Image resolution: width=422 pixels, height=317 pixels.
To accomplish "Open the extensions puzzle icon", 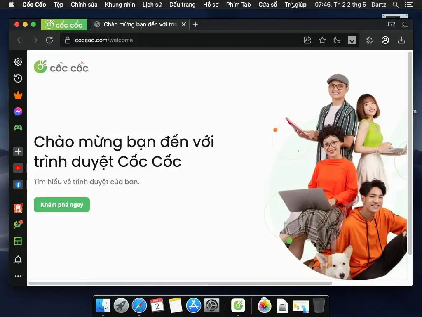I will [370, 40].
